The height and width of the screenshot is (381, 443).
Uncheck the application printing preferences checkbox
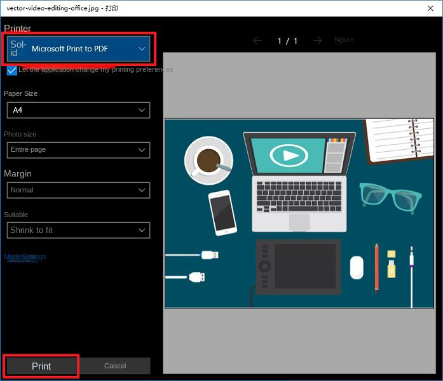pos(12,70)
